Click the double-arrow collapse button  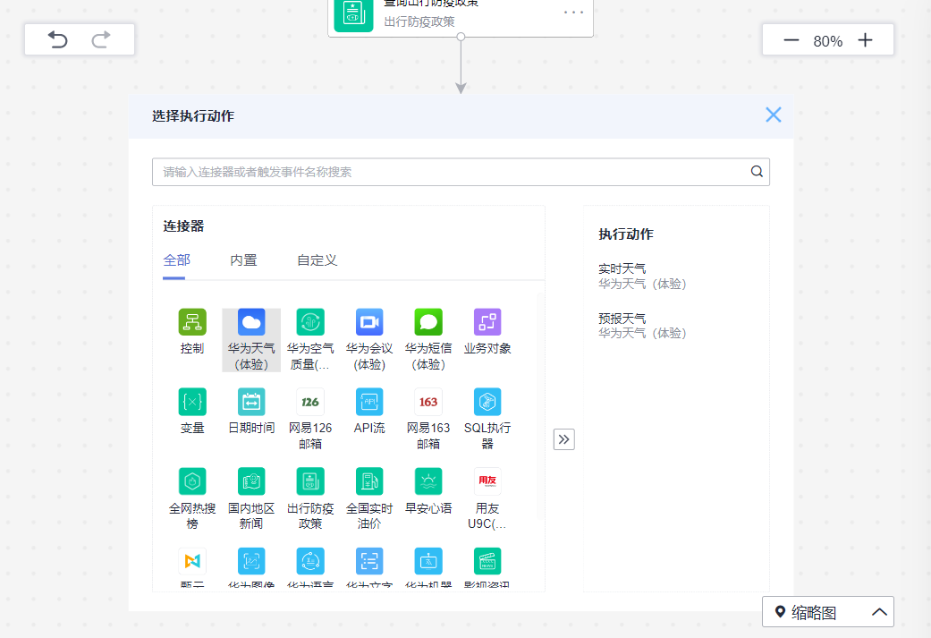pos(564,439)
